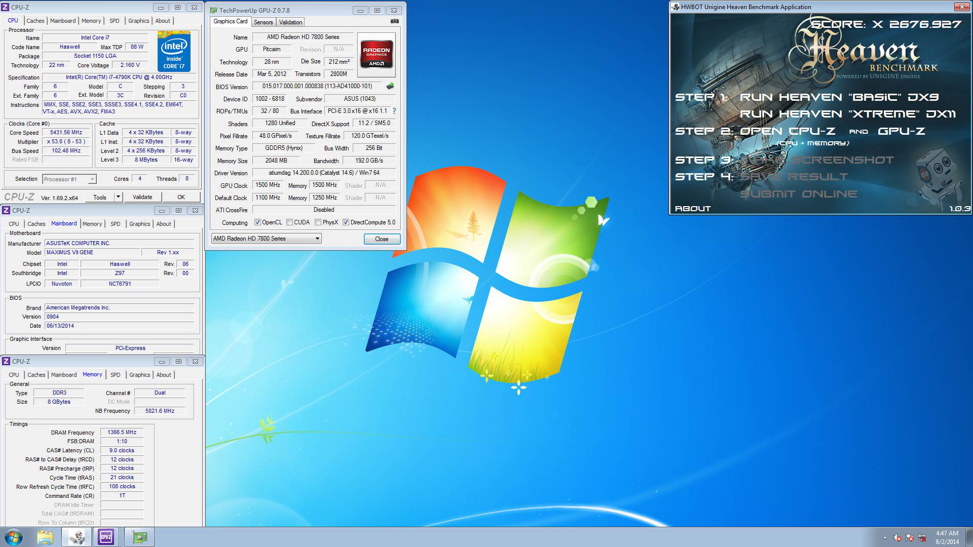Click the muted volume tray icon
The height and width of the screenshot is (547, 973).
click(x=897, y=538)
